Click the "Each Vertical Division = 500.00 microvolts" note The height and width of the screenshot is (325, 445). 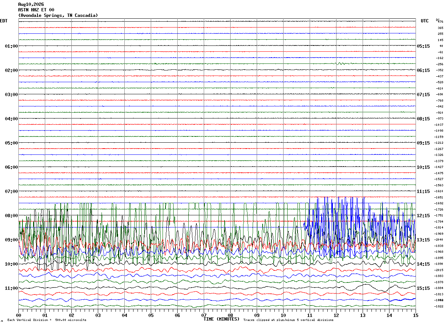47,320
